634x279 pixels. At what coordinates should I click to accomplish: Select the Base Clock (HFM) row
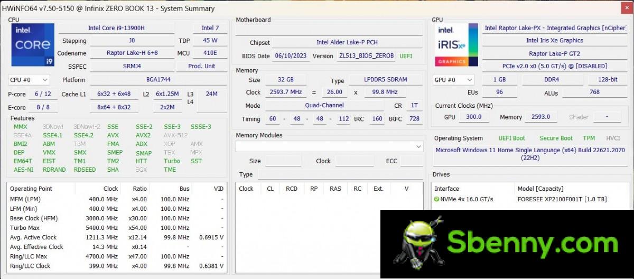point(117,218)
